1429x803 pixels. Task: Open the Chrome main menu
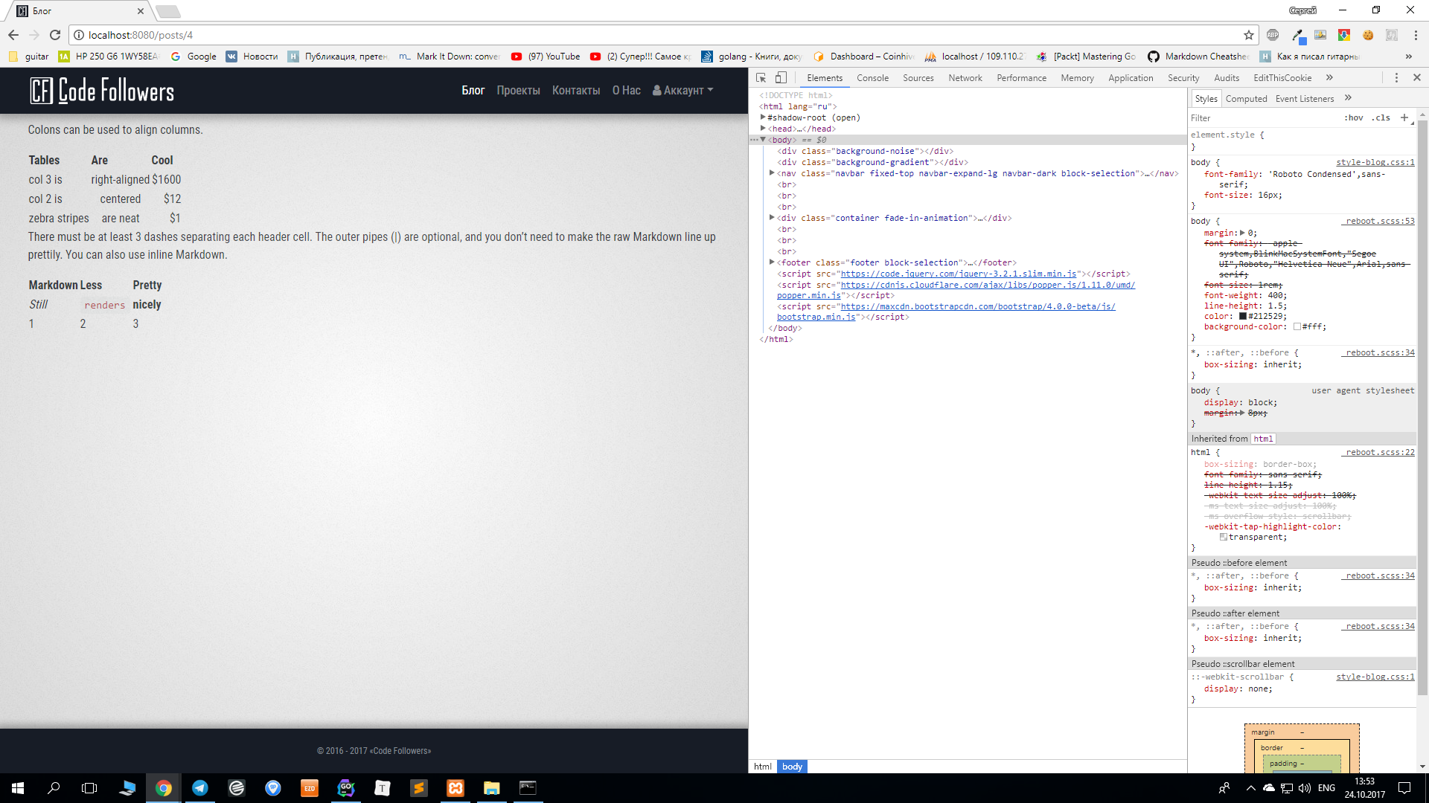click(1416, 35)
